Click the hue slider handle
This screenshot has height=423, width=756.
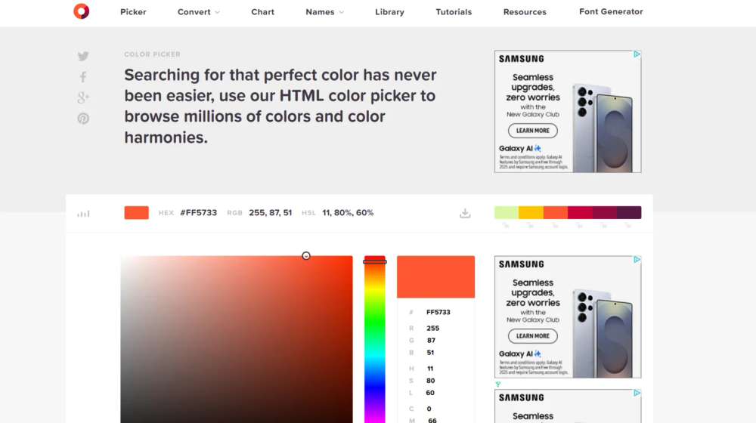tap(375, 261)
